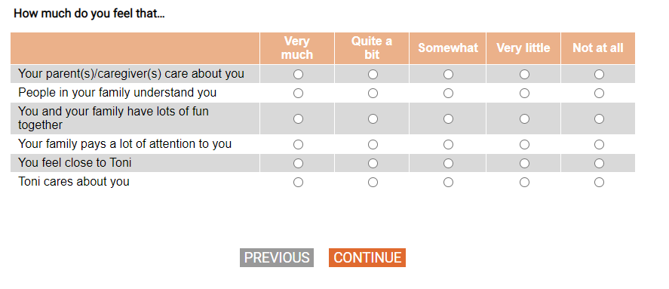Image resolution: width=669 pixels, height=289 pixels.
Task: Mark 'Somewhat' for feel close to Toni
Action: (x=448, y=164)
